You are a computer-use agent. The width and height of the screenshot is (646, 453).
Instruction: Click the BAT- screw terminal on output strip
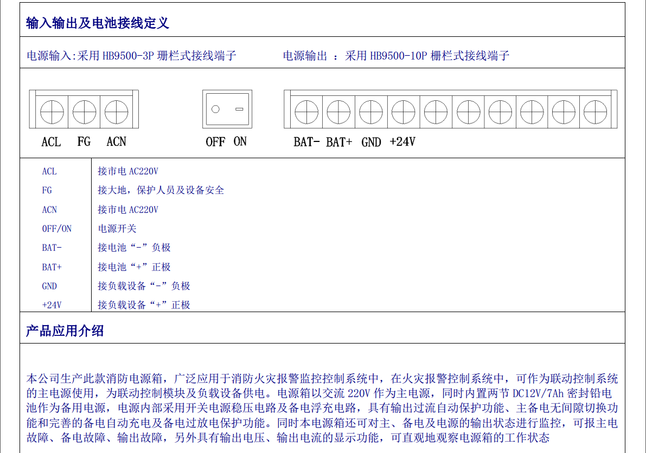(306, 113)
